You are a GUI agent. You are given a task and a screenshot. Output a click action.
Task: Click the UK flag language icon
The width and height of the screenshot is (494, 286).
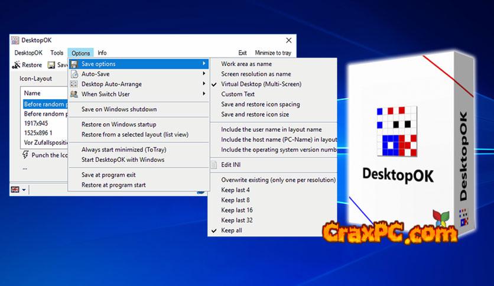[x=15, y=189]
